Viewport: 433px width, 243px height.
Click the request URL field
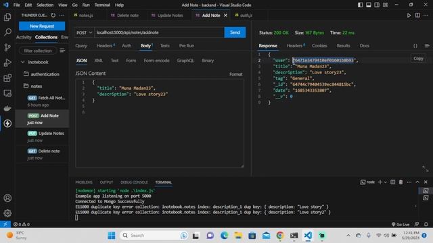coord(159,32)
